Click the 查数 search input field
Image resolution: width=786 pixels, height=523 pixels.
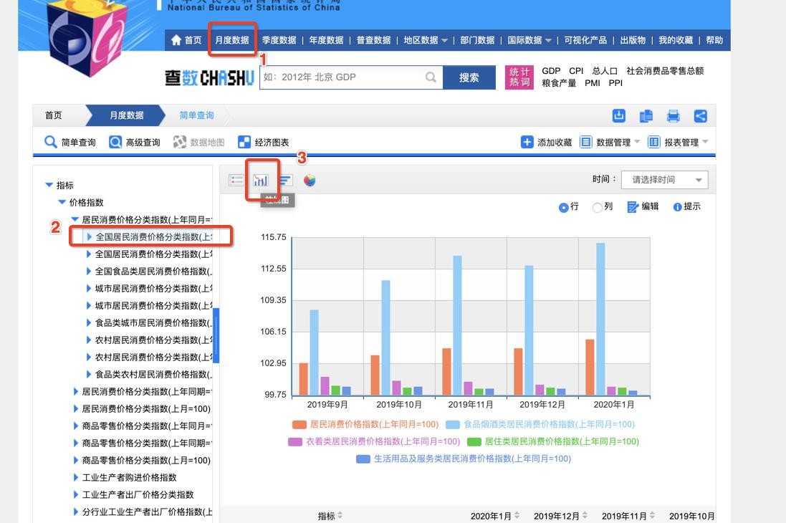[x=342, y=77]
